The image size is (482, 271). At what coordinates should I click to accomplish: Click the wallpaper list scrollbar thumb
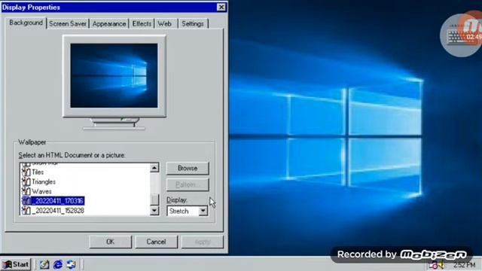(x=154, y=199)
